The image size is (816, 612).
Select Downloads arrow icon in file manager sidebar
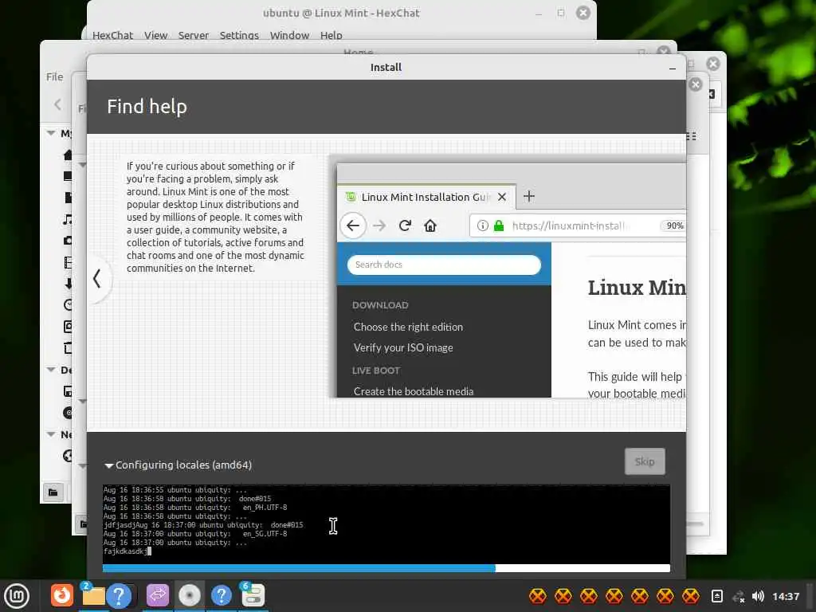(68, 283)
